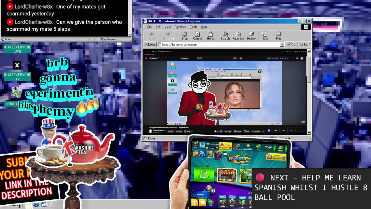Open the Favorites folder toolbar icon
Image resolution: width=371 pixels, height=209 pixels.
[238, 34]
